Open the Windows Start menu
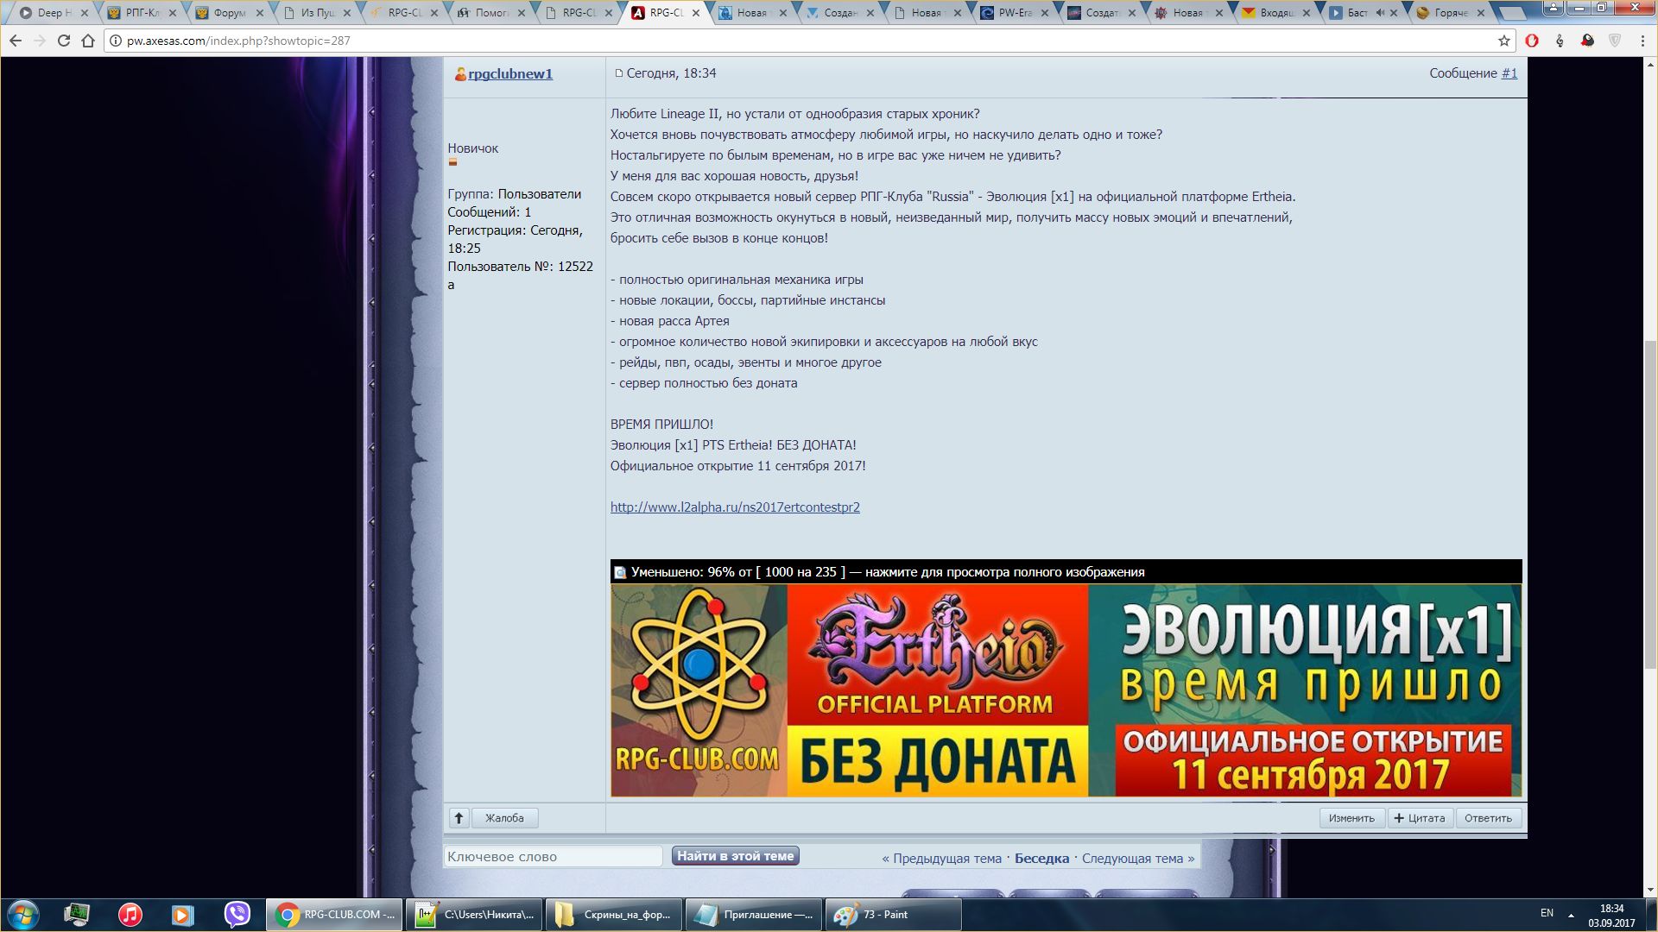Screen dimensions: 1658x932 coord(23,915)
